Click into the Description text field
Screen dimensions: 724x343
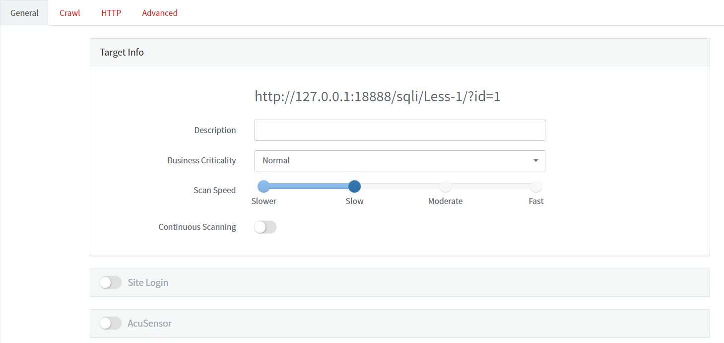[x=399, y=130]
